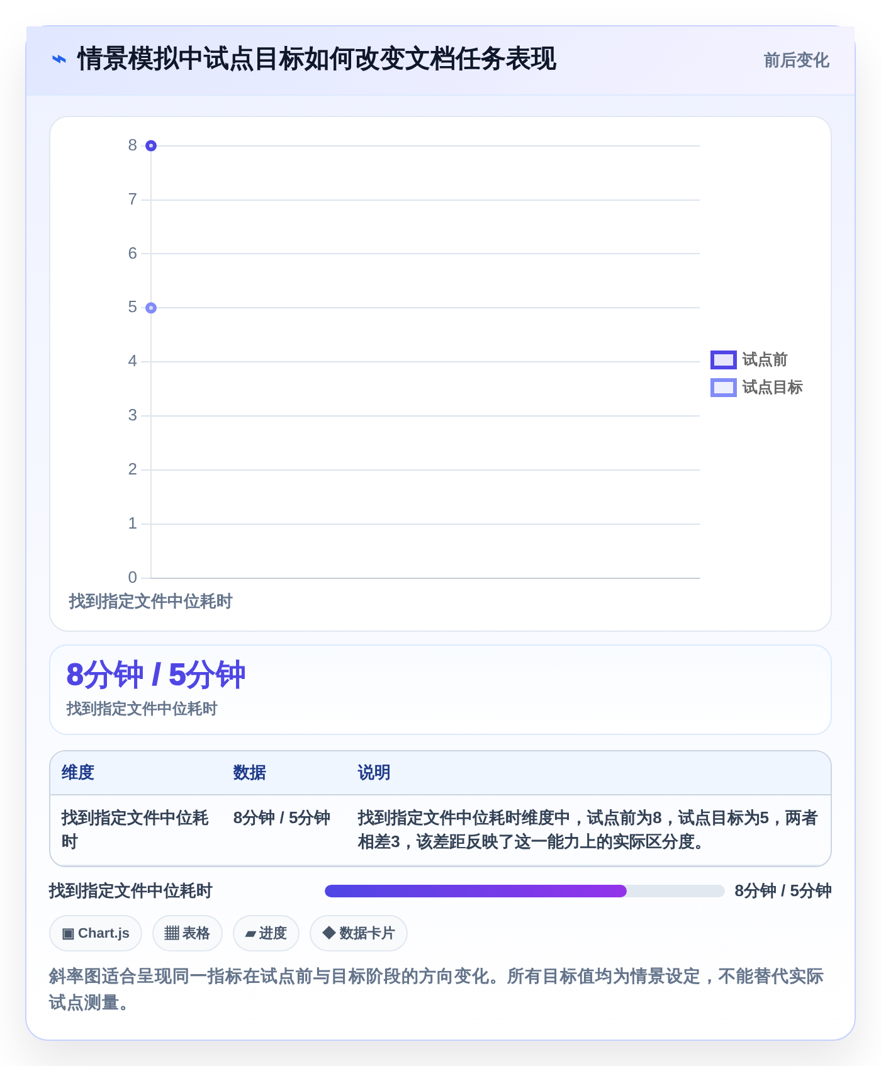Viewport: 881px width, 1066px height.
Task: Click the 维度 column header
Action: (78, 773)
